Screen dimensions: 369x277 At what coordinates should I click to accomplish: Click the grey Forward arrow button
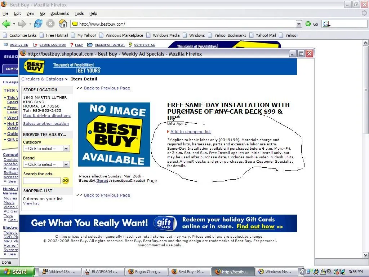pos(22,24)
